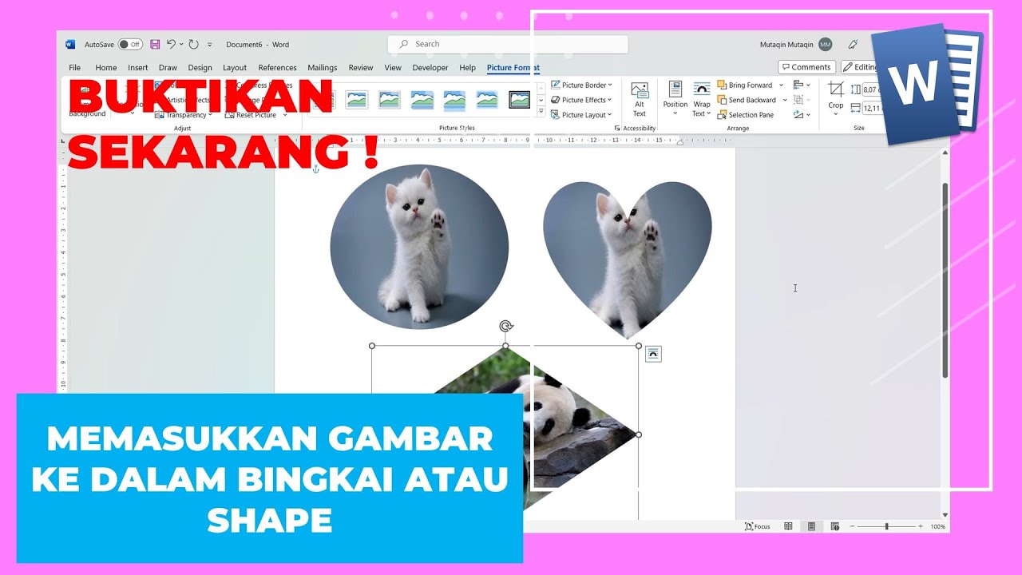Open the Comments button
The image size is (1022, 575).
coord(807,67)
